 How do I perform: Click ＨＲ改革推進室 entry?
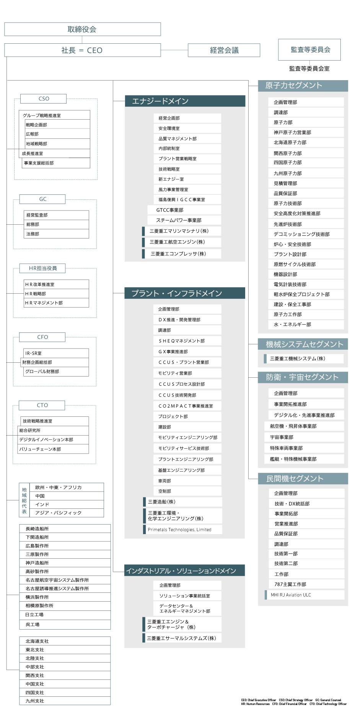click(56, 285)
